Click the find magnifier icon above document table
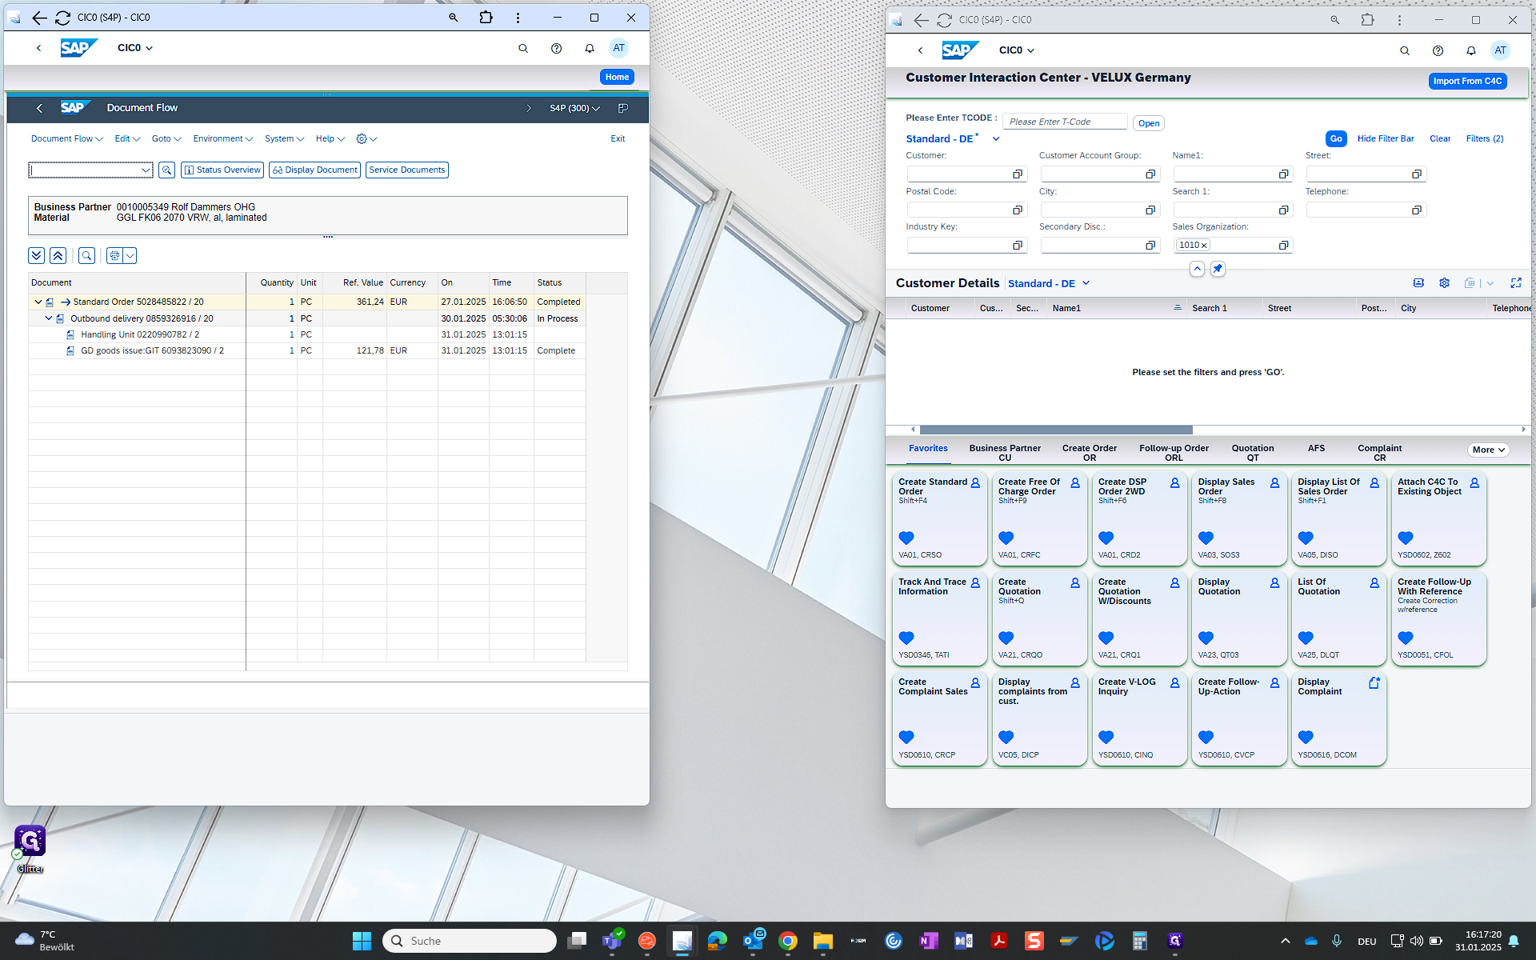The height and width of the screenshot is (960, 1536). coord(86,256)
